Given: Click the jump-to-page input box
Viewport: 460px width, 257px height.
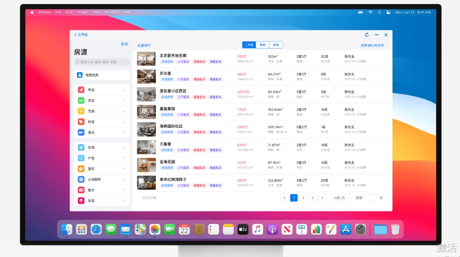Looking at the screenshot, I should [371, 198].
